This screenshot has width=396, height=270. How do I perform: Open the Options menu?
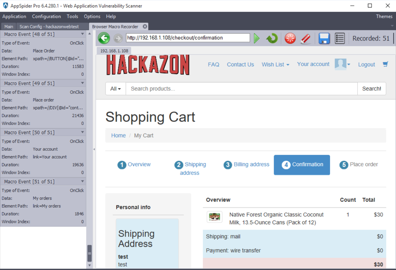92,17
